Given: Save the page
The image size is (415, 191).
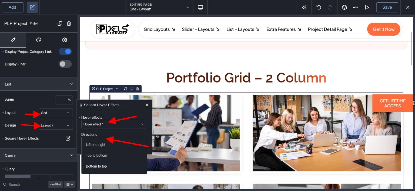Looking at the screenshot, I should (387, 7).
